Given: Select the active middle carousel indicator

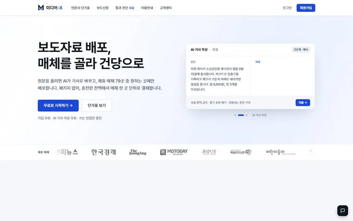Looking at the screenshot, I should click(x=241, y=115).
